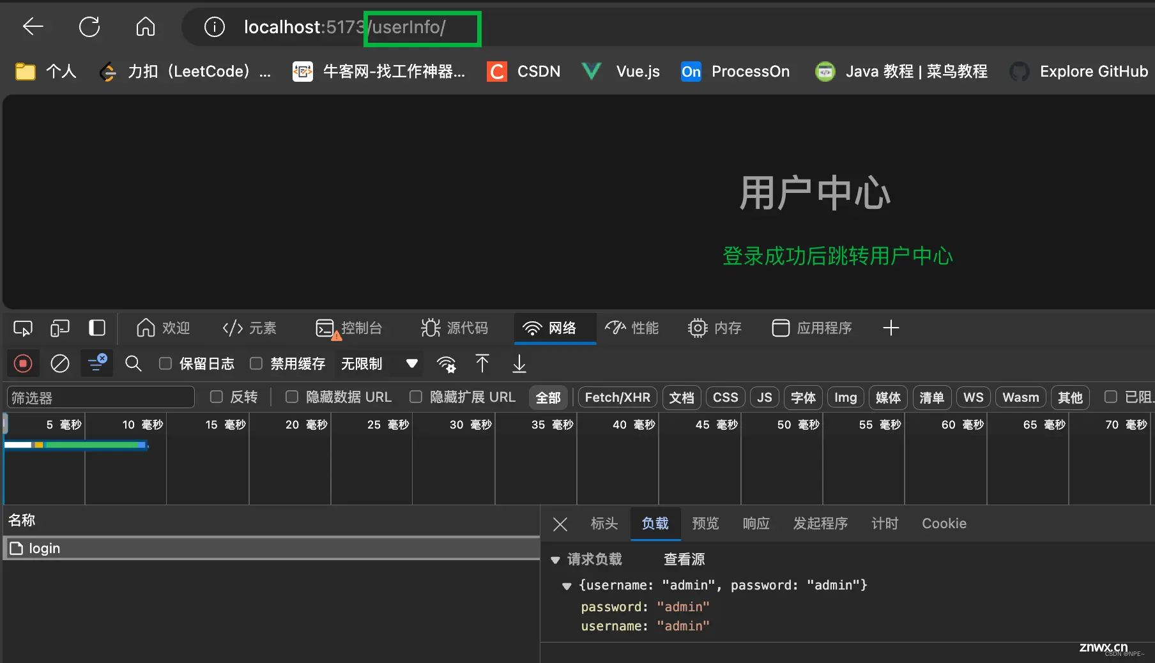Viewport: 1155px width, 663px height.
Task: Switch to the 应用程序 tab
Action: (x=812, y=328)
